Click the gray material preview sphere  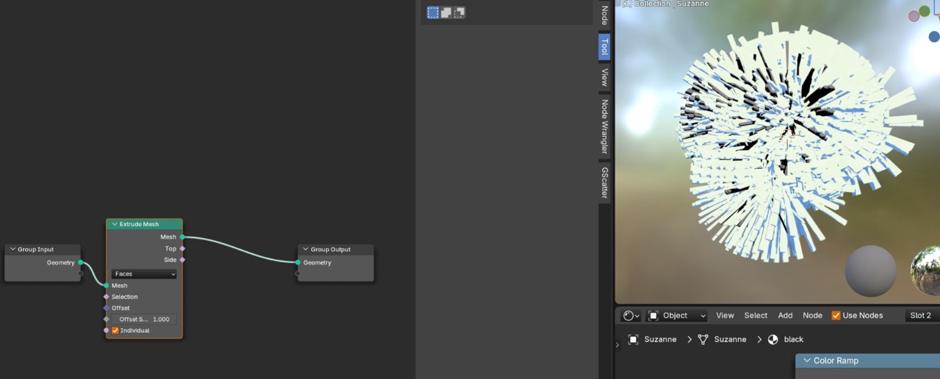click(x=871, y=271)
